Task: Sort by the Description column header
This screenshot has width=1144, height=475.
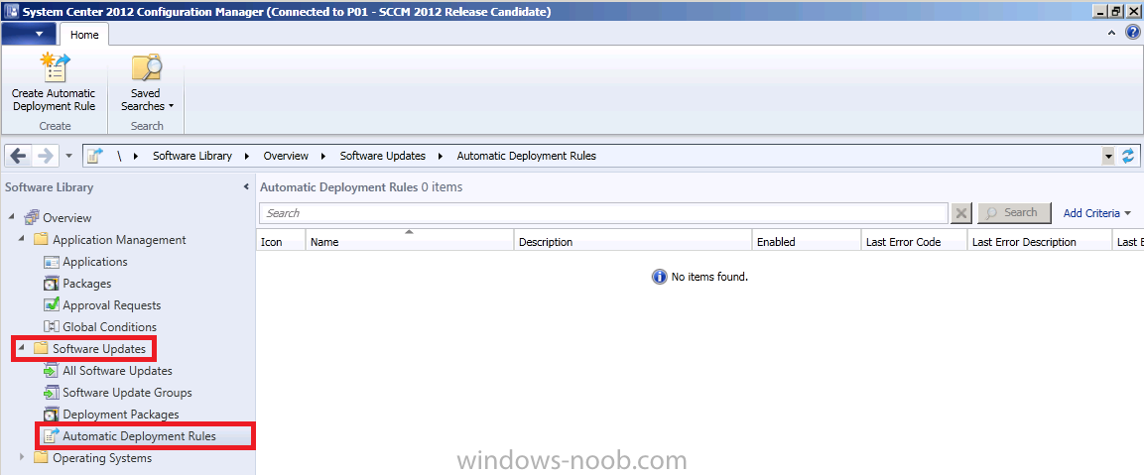Action: 633,242
